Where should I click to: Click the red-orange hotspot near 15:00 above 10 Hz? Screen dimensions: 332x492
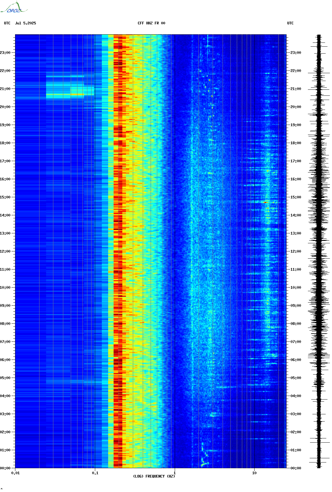(x=265, y=202)
